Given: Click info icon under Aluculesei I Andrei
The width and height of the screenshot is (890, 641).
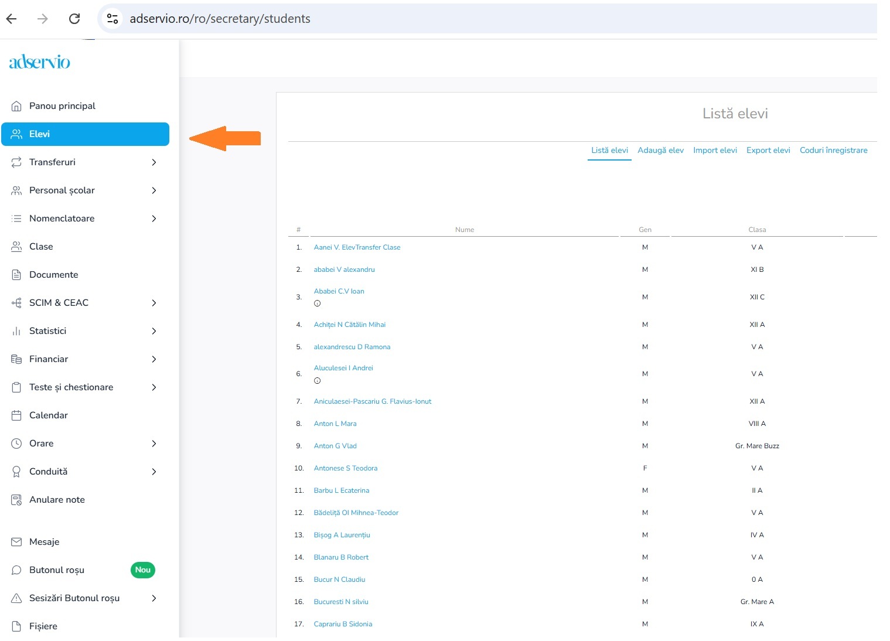Looking at the screenshot, I should click(317, 381).
